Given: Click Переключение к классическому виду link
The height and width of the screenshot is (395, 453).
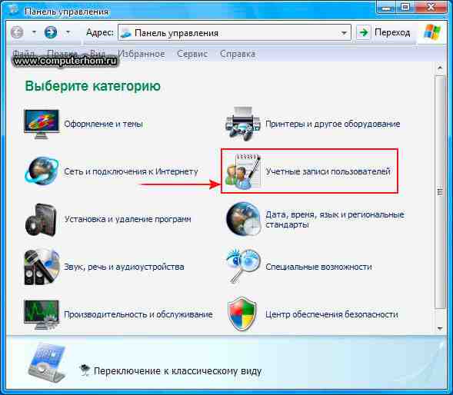Looking at the screenshot, I should coord(178,370).
